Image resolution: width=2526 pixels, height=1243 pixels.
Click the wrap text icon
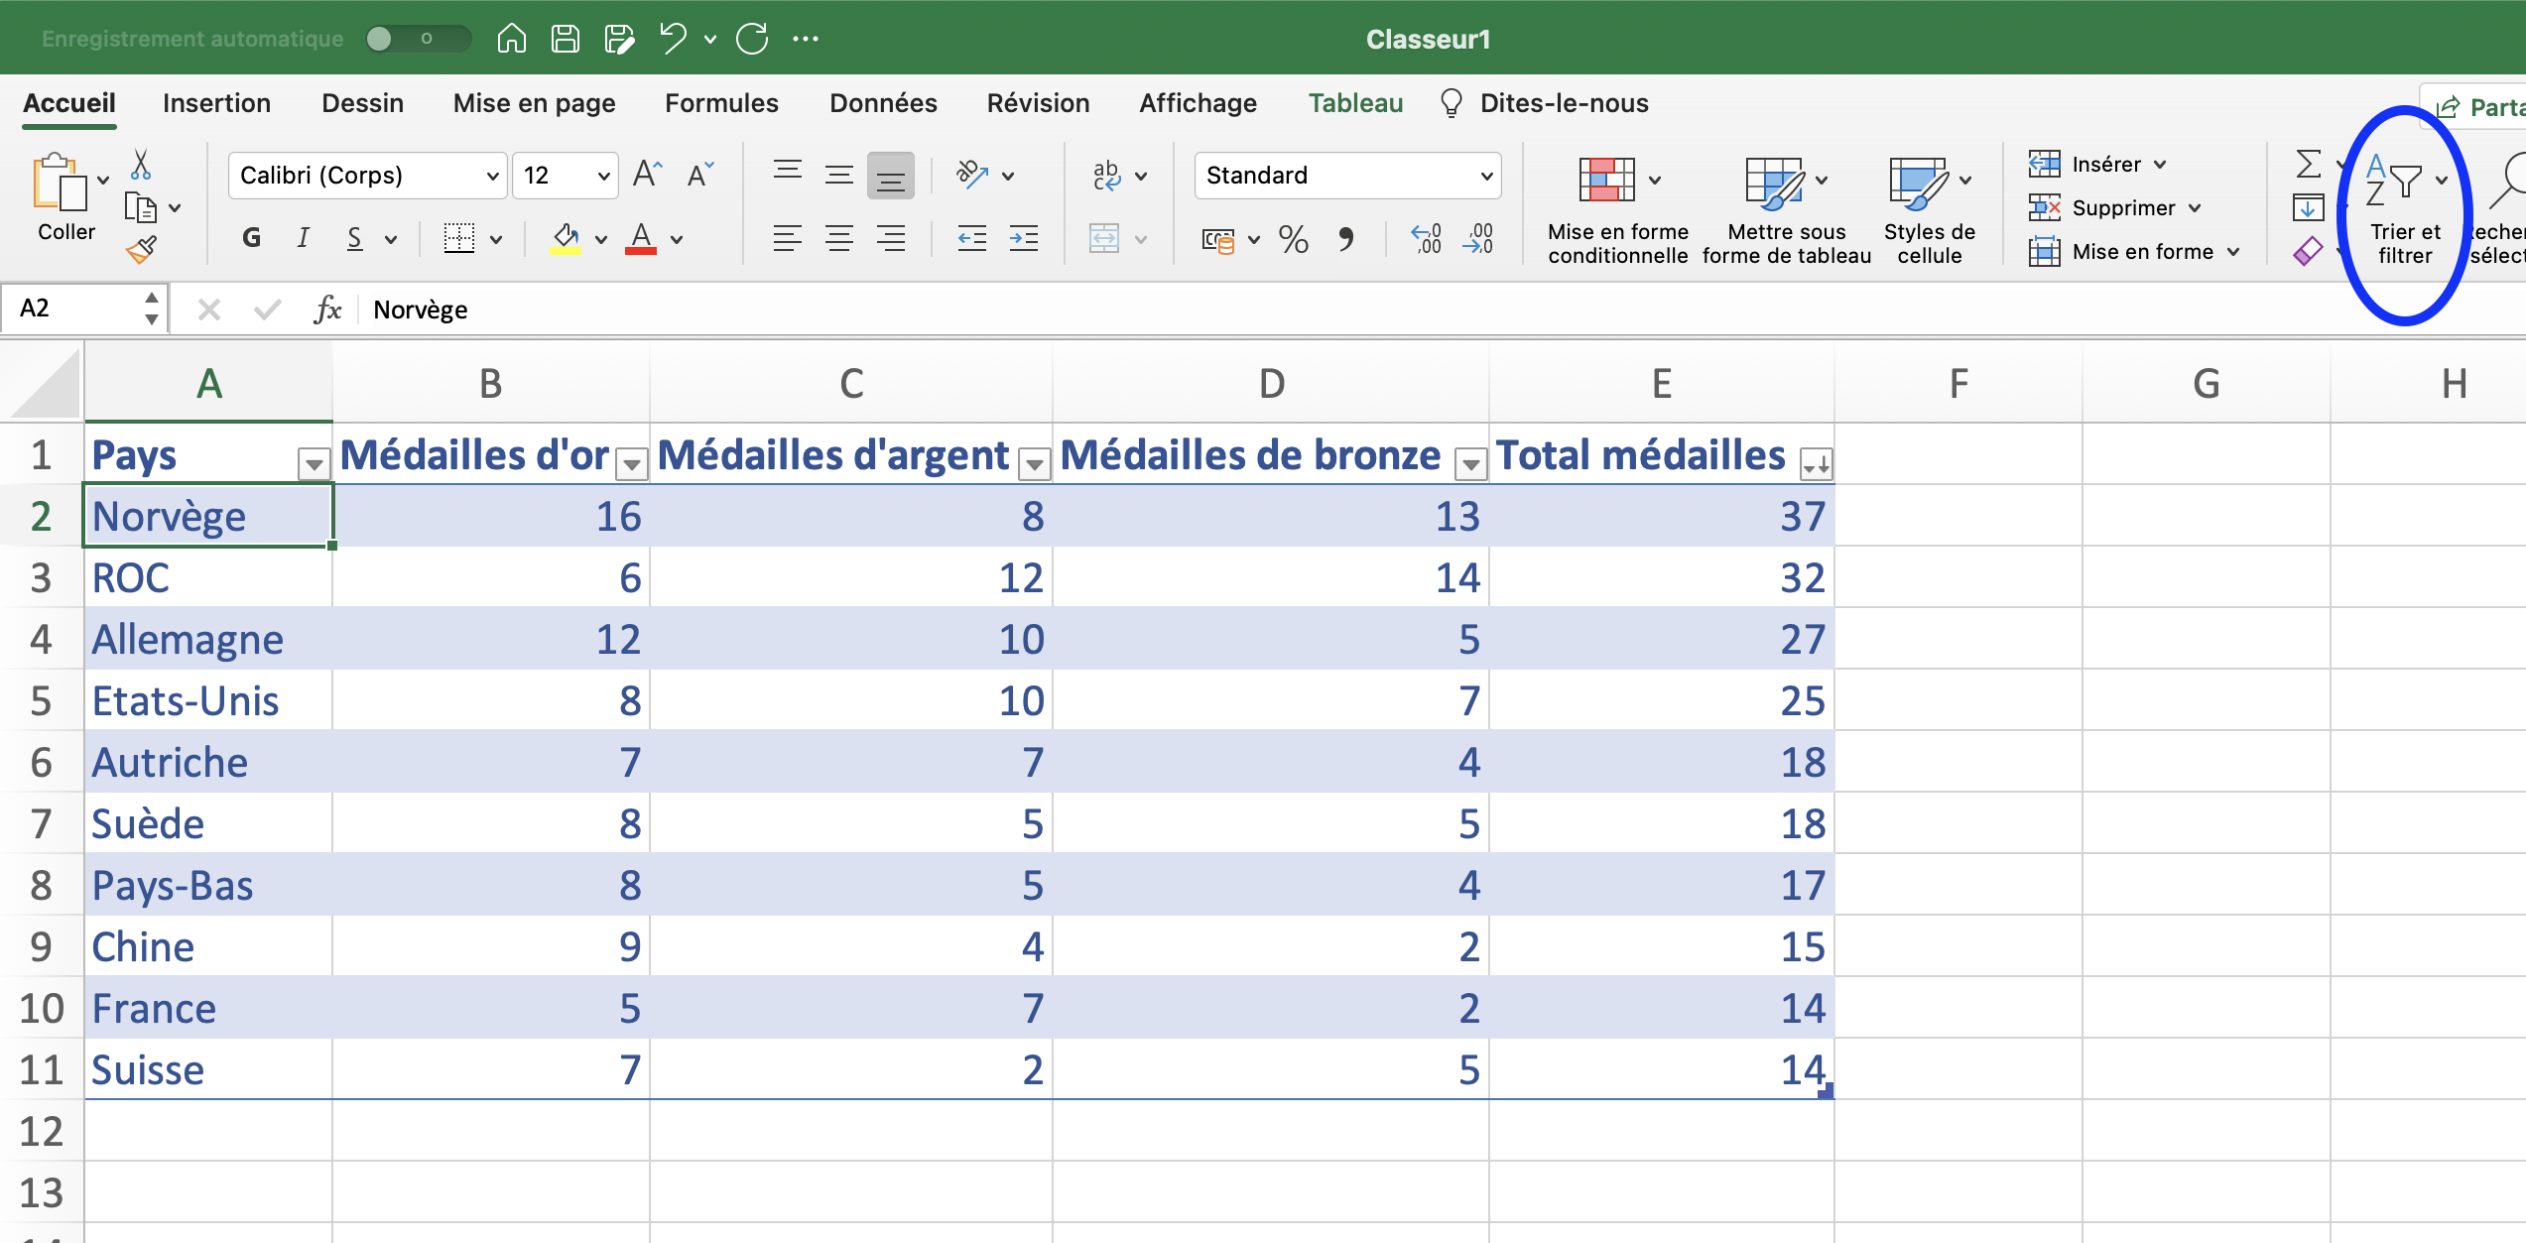coord(1107,175)
